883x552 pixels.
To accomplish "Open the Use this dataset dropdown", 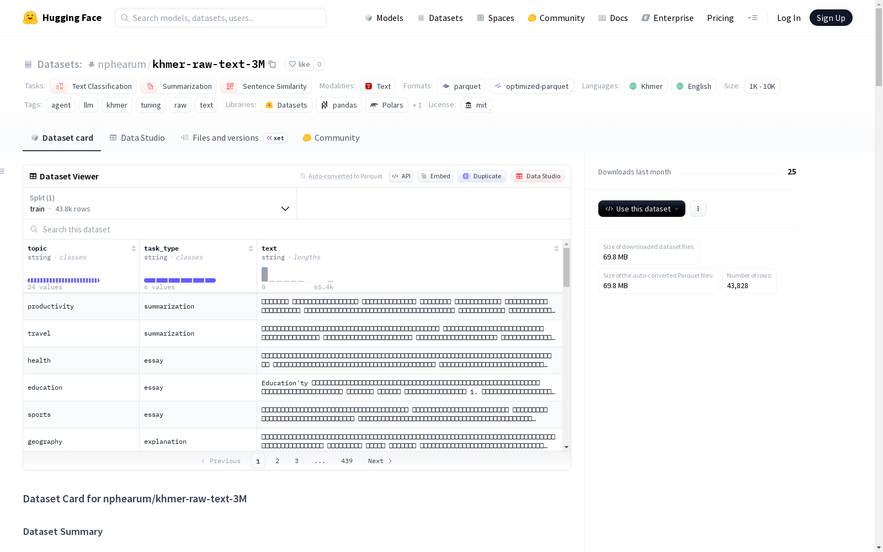I will point(642,209).
